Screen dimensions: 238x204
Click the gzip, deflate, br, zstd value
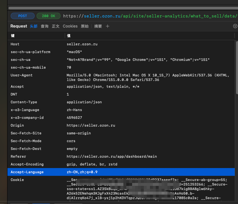tap(92, 164)
